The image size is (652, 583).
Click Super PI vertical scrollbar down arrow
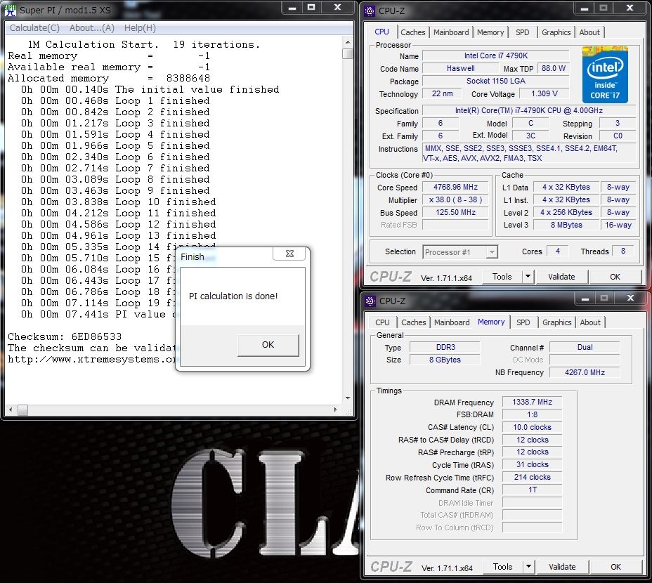point(348,398)
